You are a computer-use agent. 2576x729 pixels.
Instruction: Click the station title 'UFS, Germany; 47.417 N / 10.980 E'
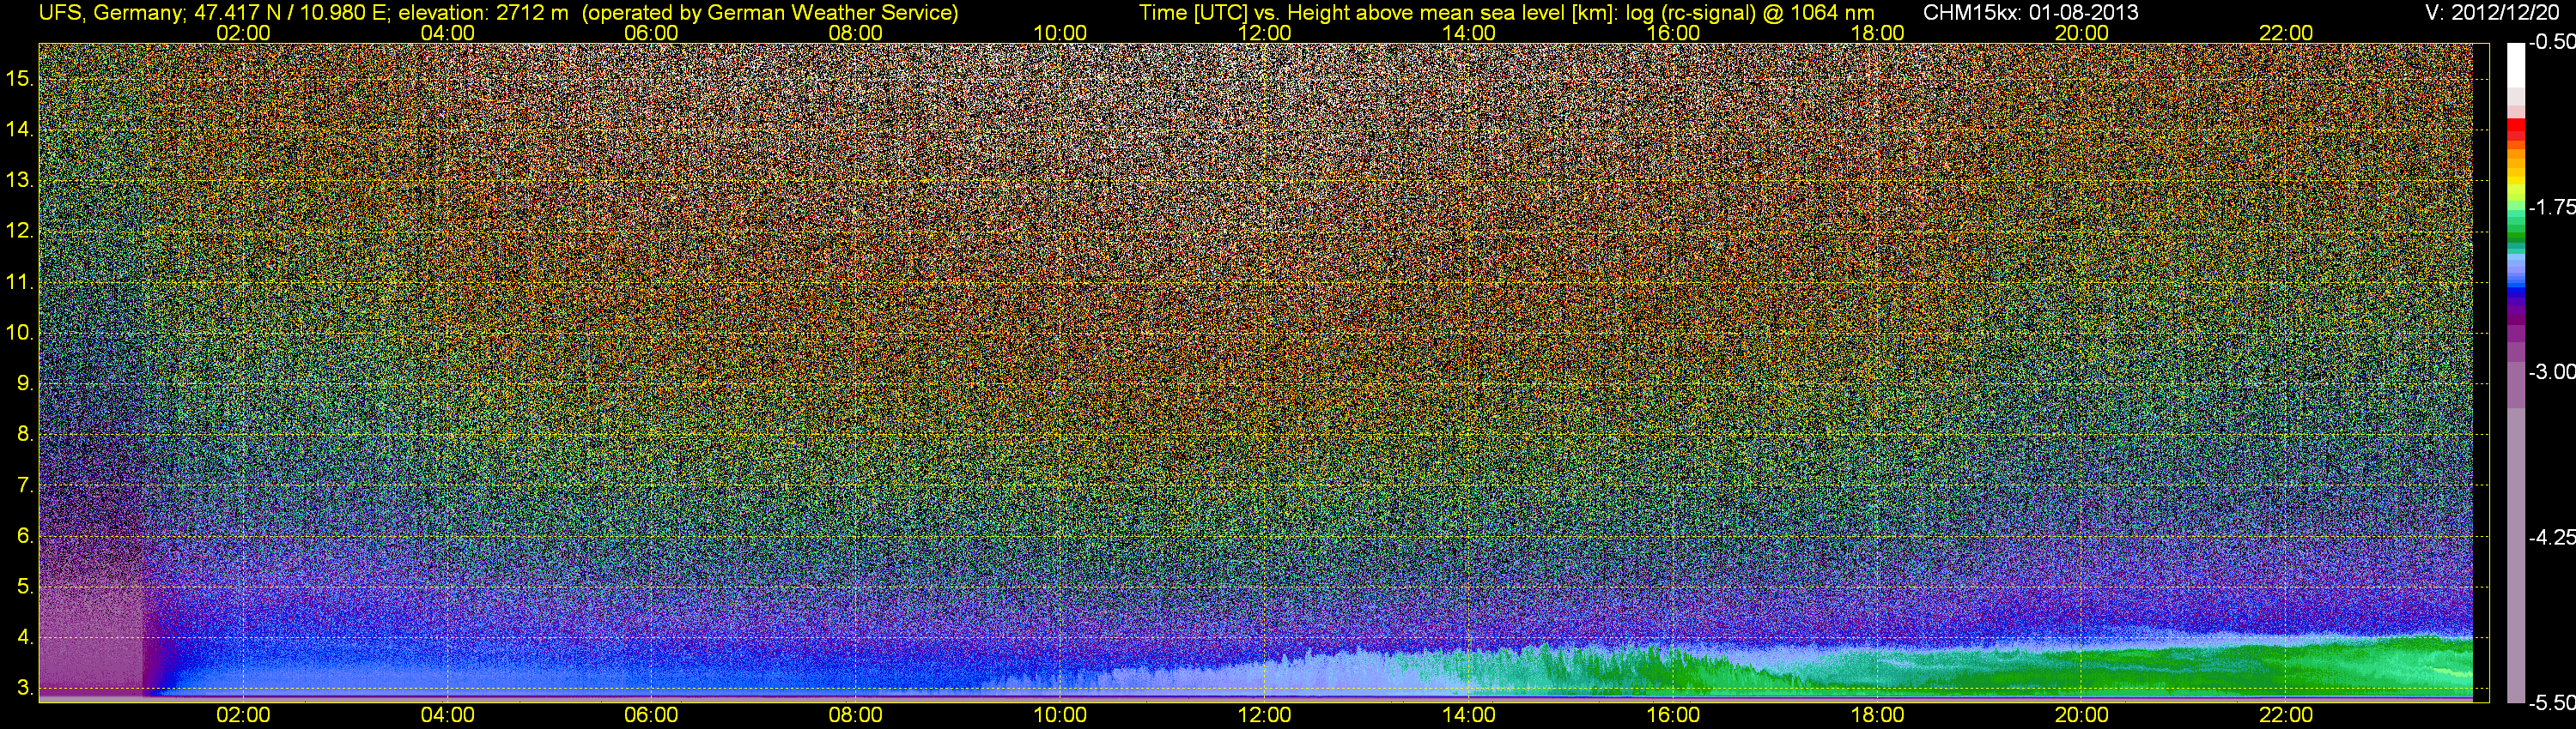click(214, 12)
